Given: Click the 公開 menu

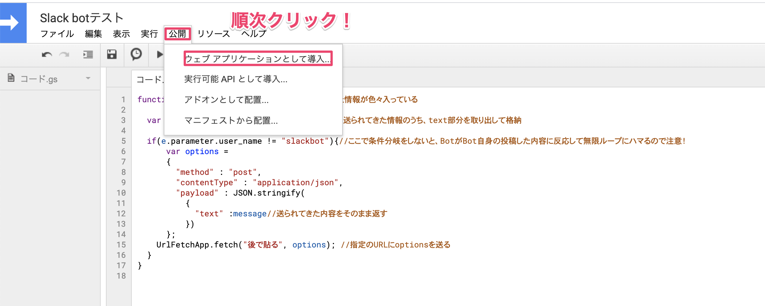Looking at the screenshot, I should [178, 34].
